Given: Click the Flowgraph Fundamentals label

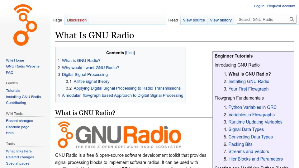Looking at the screenshot, I should [239, 98].
